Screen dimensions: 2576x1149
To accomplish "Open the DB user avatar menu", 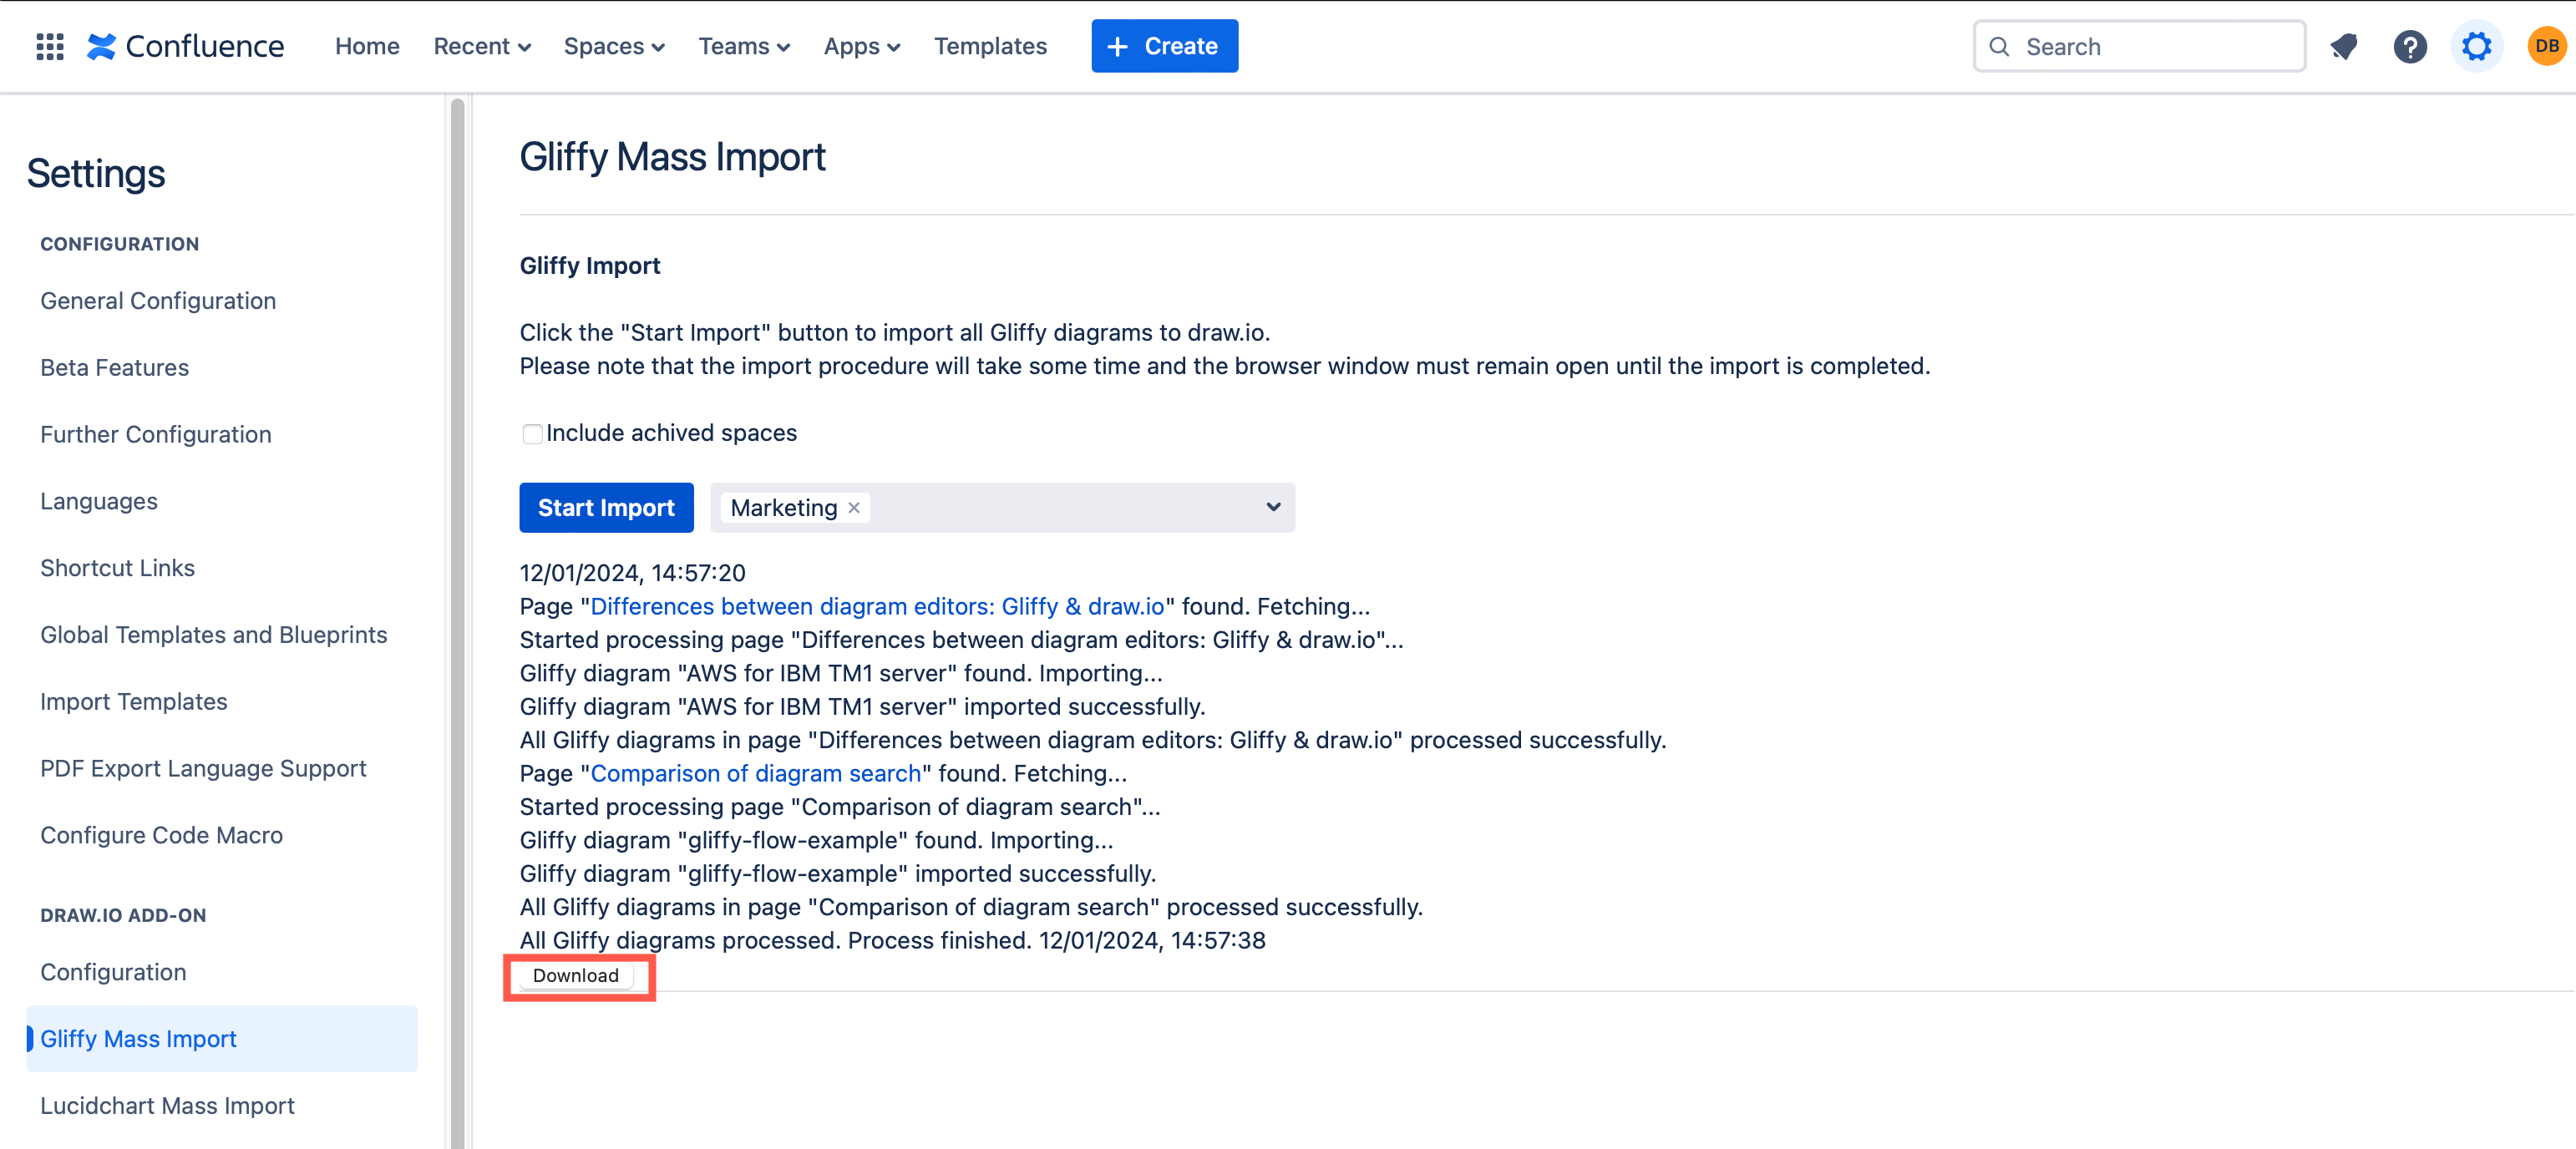I will coord(2546,46).
